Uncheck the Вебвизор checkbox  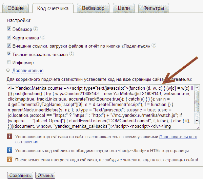(x=9, y=29)
